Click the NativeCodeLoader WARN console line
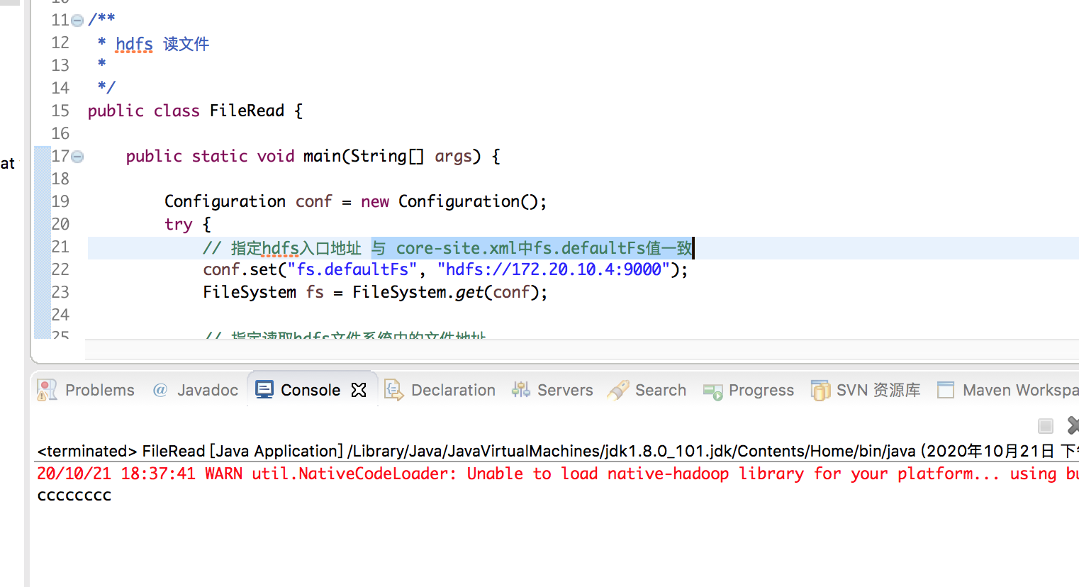This screenshot has height=587, width=1079. 558,474
